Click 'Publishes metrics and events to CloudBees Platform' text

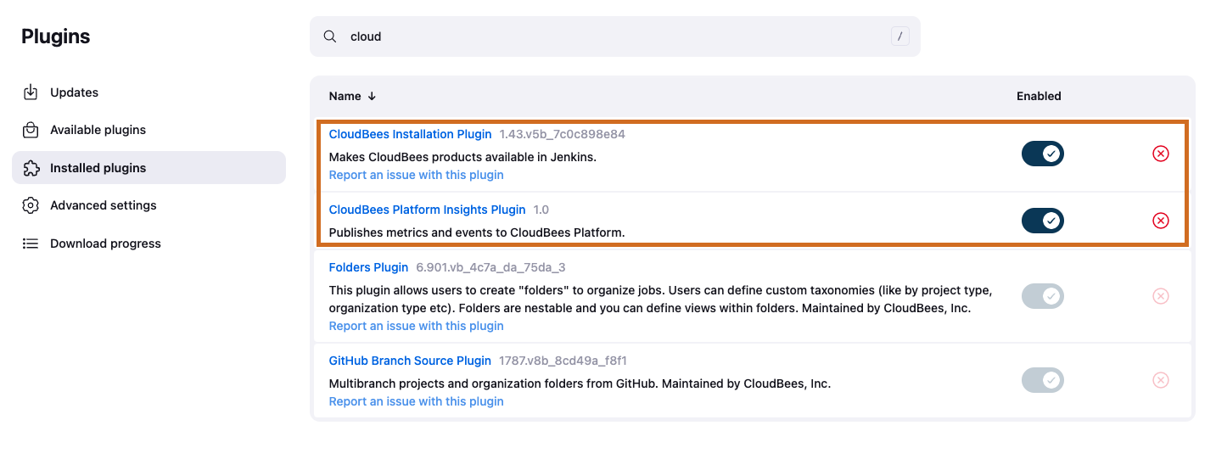[x=476, y=232]
